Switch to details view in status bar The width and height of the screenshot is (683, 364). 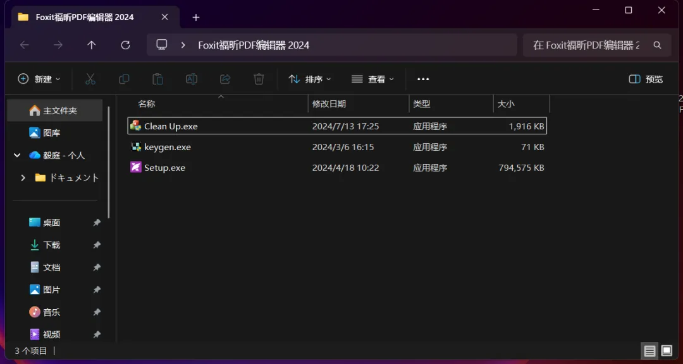[649, 351]
